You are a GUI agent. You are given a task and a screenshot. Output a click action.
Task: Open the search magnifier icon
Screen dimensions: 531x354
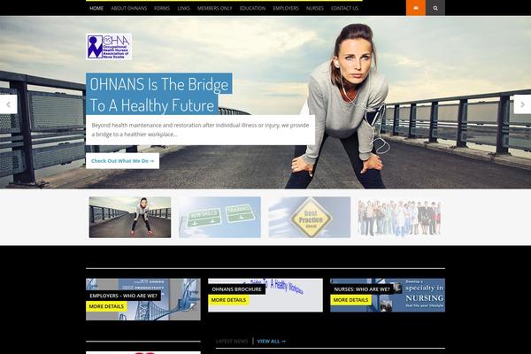(435, 8)
